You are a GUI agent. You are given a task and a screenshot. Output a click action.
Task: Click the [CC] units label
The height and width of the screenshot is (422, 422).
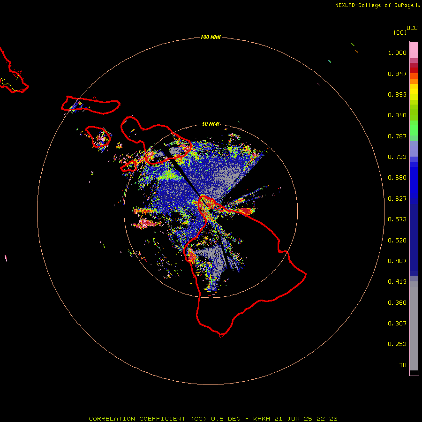[x=400, y=32]
